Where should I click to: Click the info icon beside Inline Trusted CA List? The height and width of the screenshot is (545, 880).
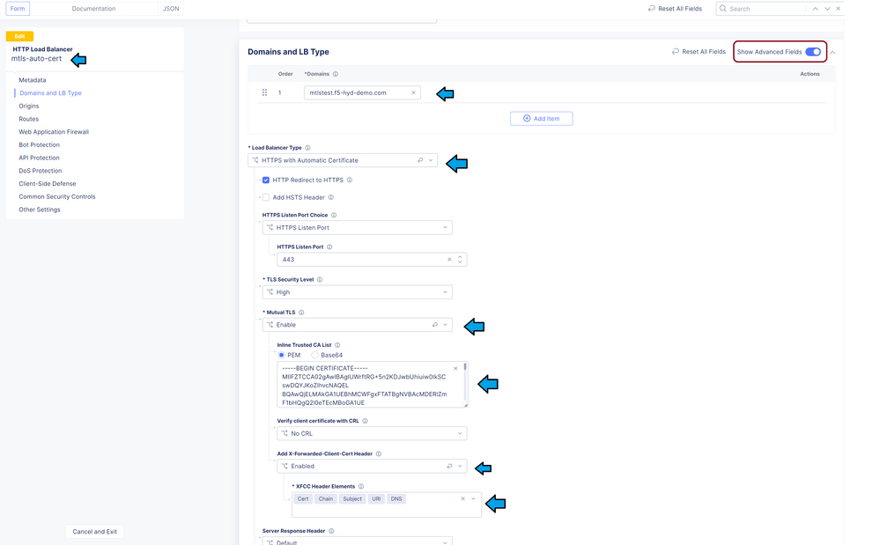(x=337, y=345)
